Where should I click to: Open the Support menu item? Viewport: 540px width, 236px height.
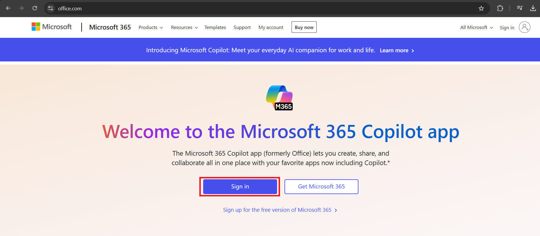pyautogui.click(x=242, y=27)
